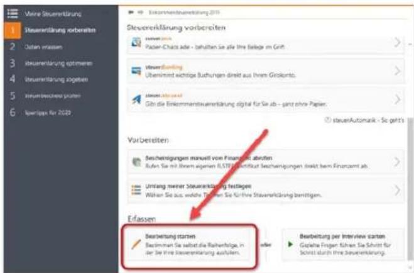Click the green play icon for interview
This screenshot has height=273, width=414.
(290, 244)
